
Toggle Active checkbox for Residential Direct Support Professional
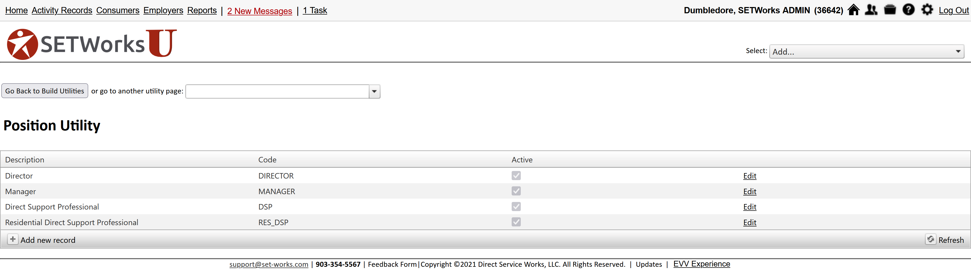[516, 222]
